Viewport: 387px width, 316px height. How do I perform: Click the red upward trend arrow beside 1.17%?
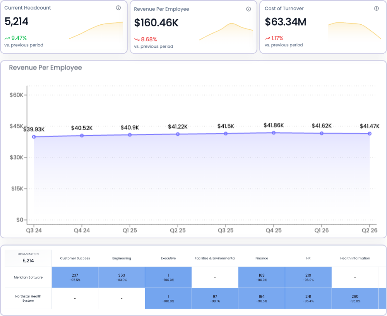267,38
